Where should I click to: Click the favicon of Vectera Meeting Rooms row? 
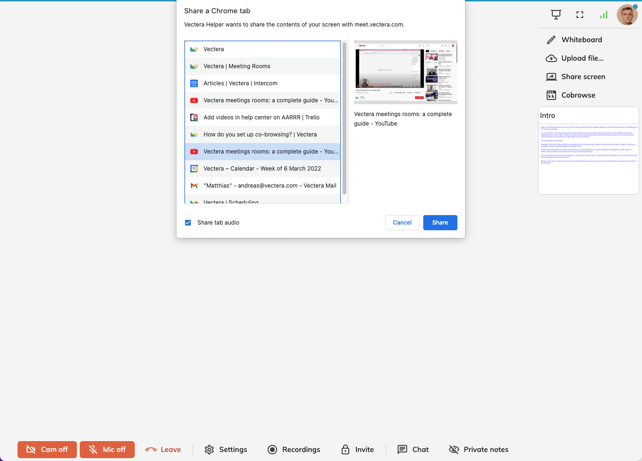pyautogui.click(x=194, y=66)
